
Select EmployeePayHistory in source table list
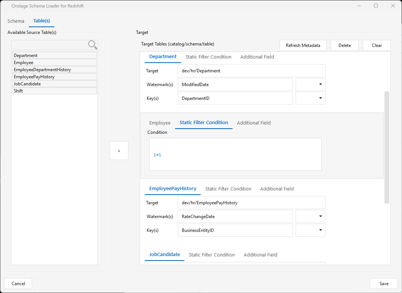click(54, 76)
